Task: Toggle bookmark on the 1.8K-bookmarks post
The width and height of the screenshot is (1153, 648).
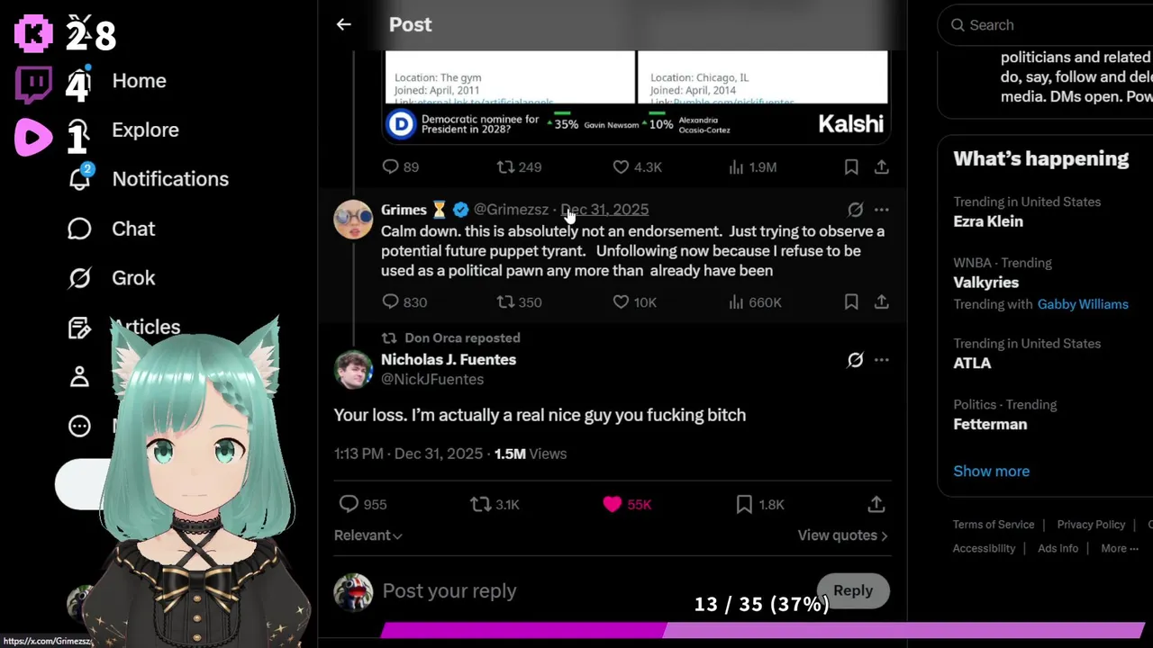Action: [744, 505]
